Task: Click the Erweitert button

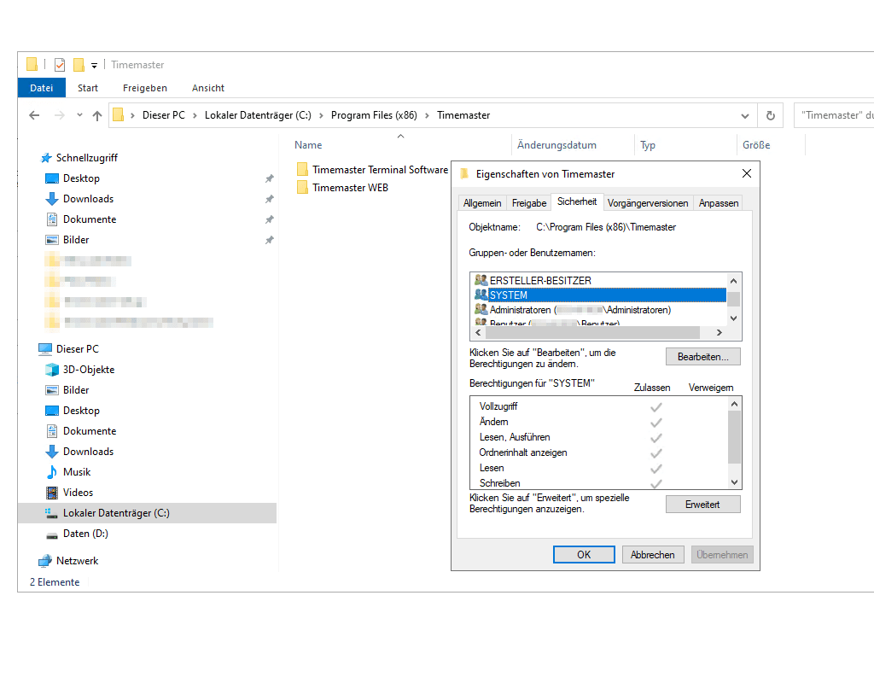Action: click(x=702, y=505)
